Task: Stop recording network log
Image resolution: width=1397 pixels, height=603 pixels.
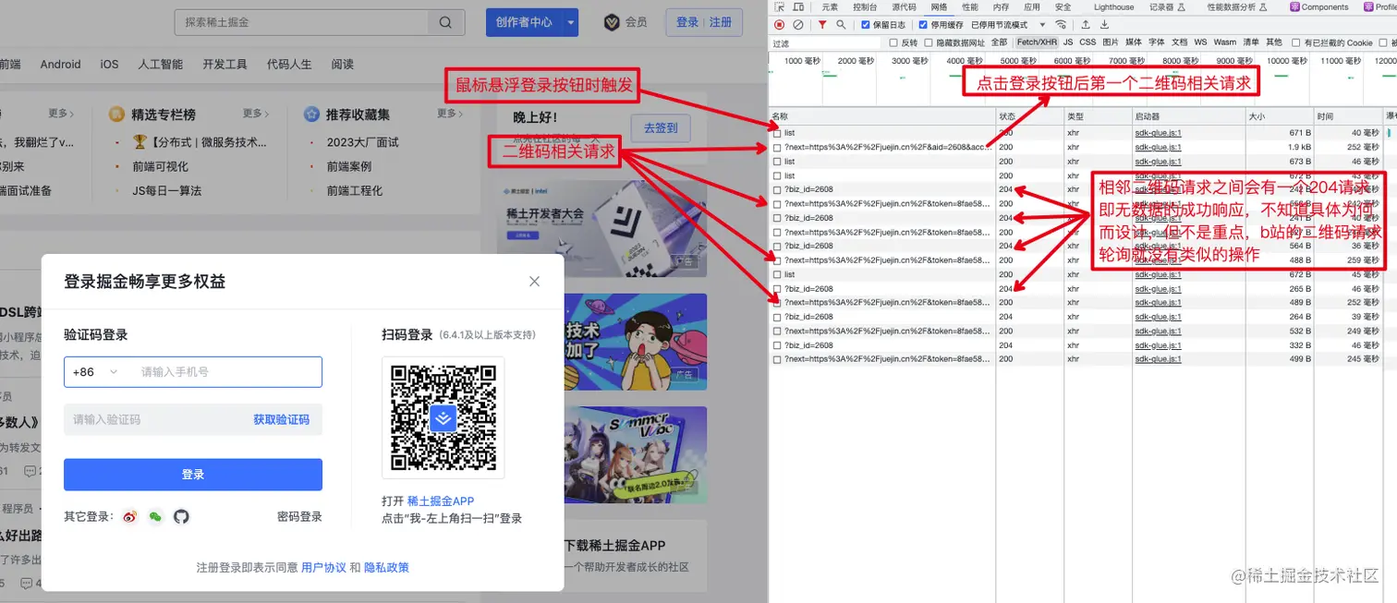Action: 778,24
